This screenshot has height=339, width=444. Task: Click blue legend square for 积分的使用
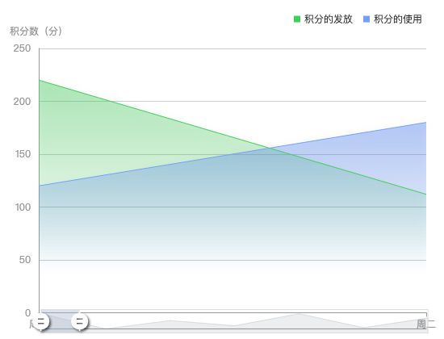(x=367, y=19)
